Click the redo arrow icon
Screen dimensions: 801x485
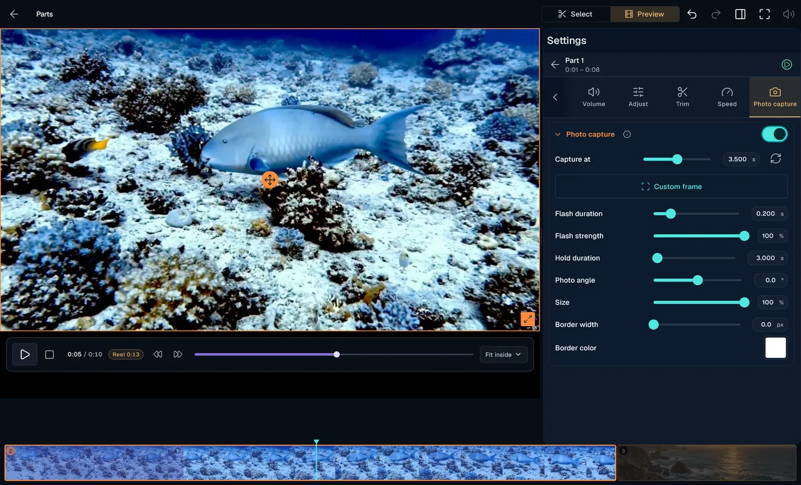click(716, 14)
